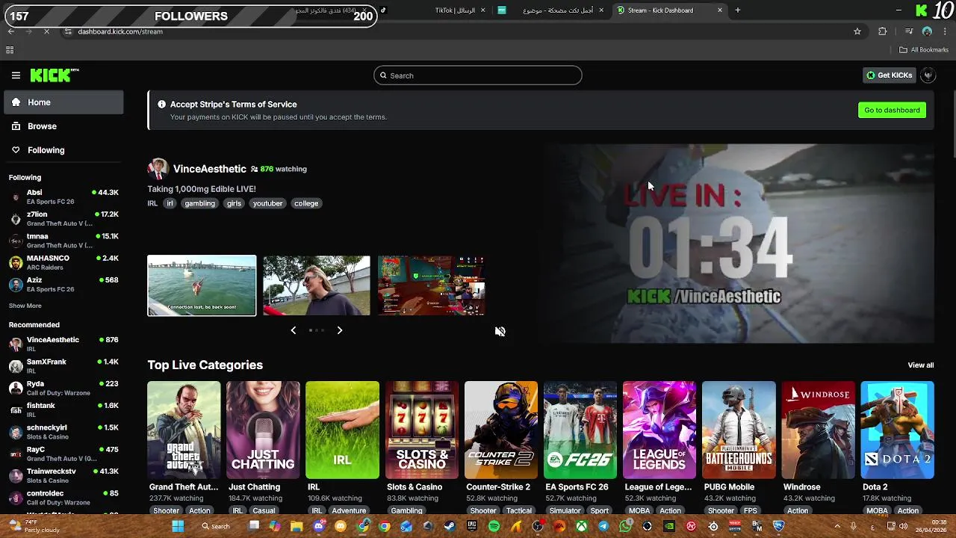Open the Browse page

[x=63, y=126]
